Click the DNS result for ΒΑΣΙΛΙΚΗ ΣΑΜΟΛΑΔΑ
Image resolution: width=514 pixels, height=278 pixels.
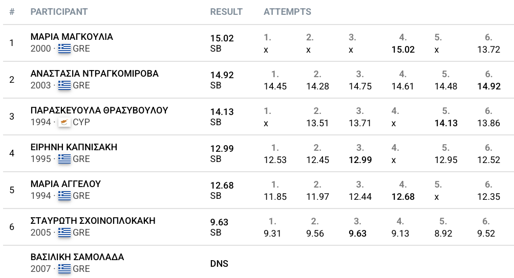click(219, 264)
